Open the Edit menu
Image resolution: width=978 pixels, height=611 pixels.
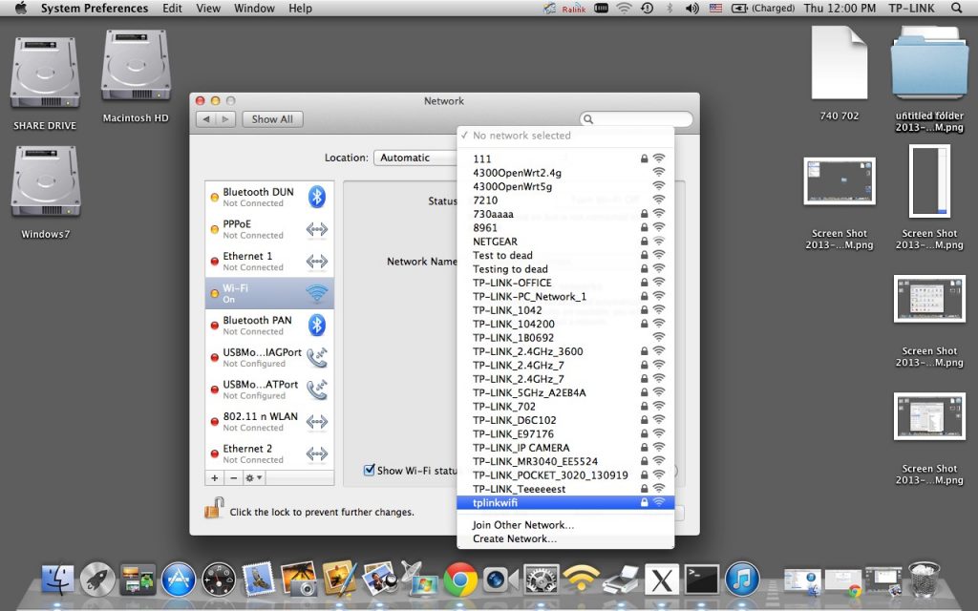172,8
